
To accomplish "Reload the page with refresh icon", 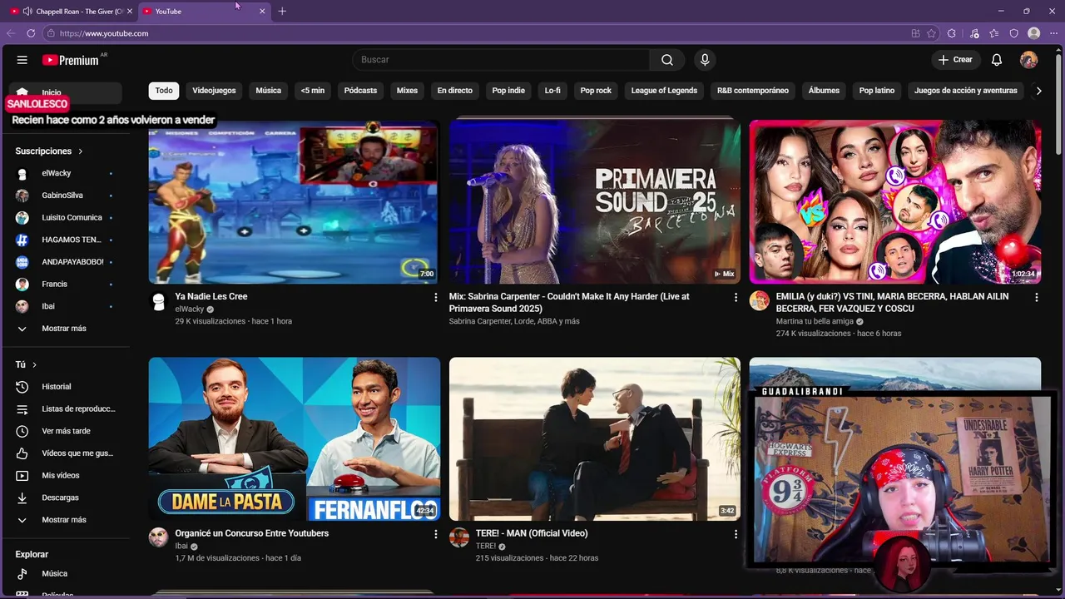I will click(31, 33).
